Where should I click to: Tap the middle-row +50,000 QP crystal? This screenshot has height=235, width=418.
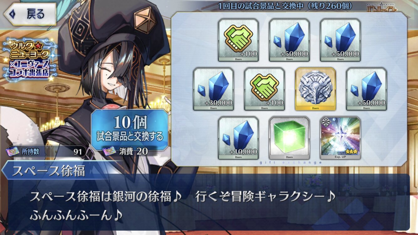pyautogui.click(x=366, y=89)
